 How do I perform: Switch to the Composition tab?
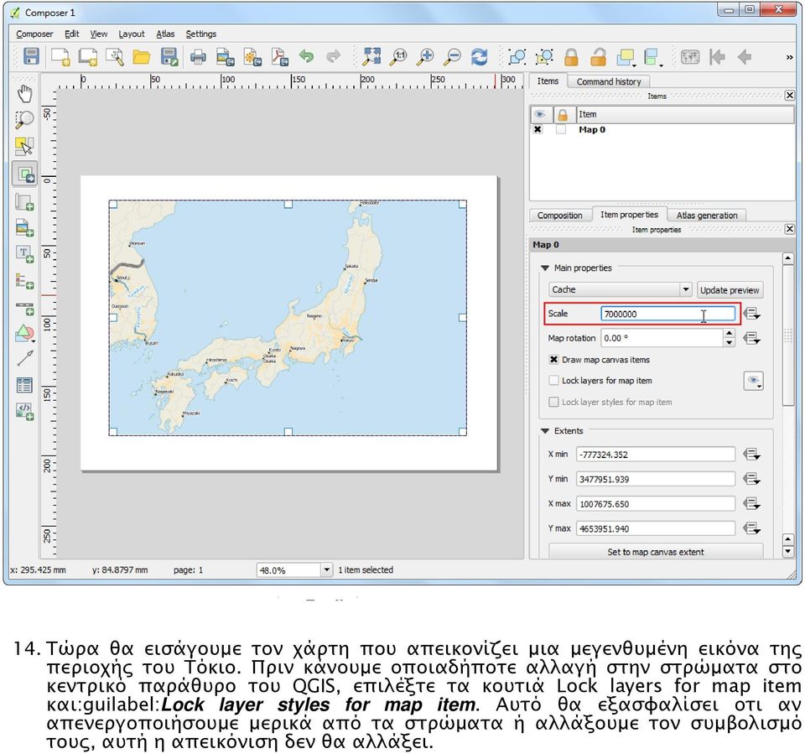(x=559, y=216)
